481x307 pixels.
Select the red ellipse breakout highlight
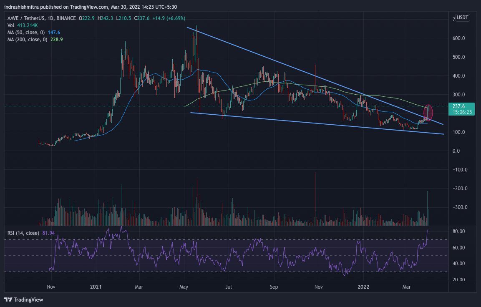tap(429, 113)
